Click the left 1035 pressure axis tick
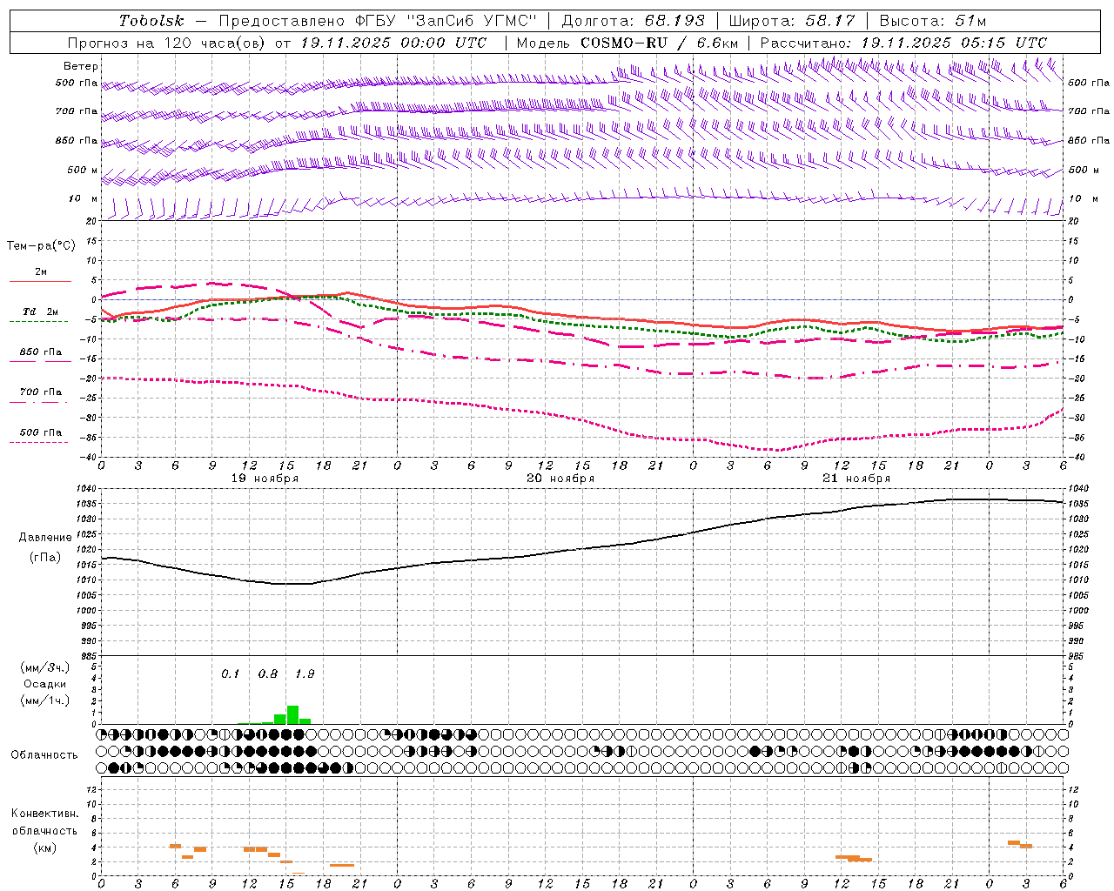 coord(87,504)
